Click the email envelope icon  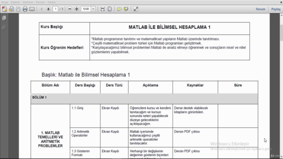(x=32, y=9)
